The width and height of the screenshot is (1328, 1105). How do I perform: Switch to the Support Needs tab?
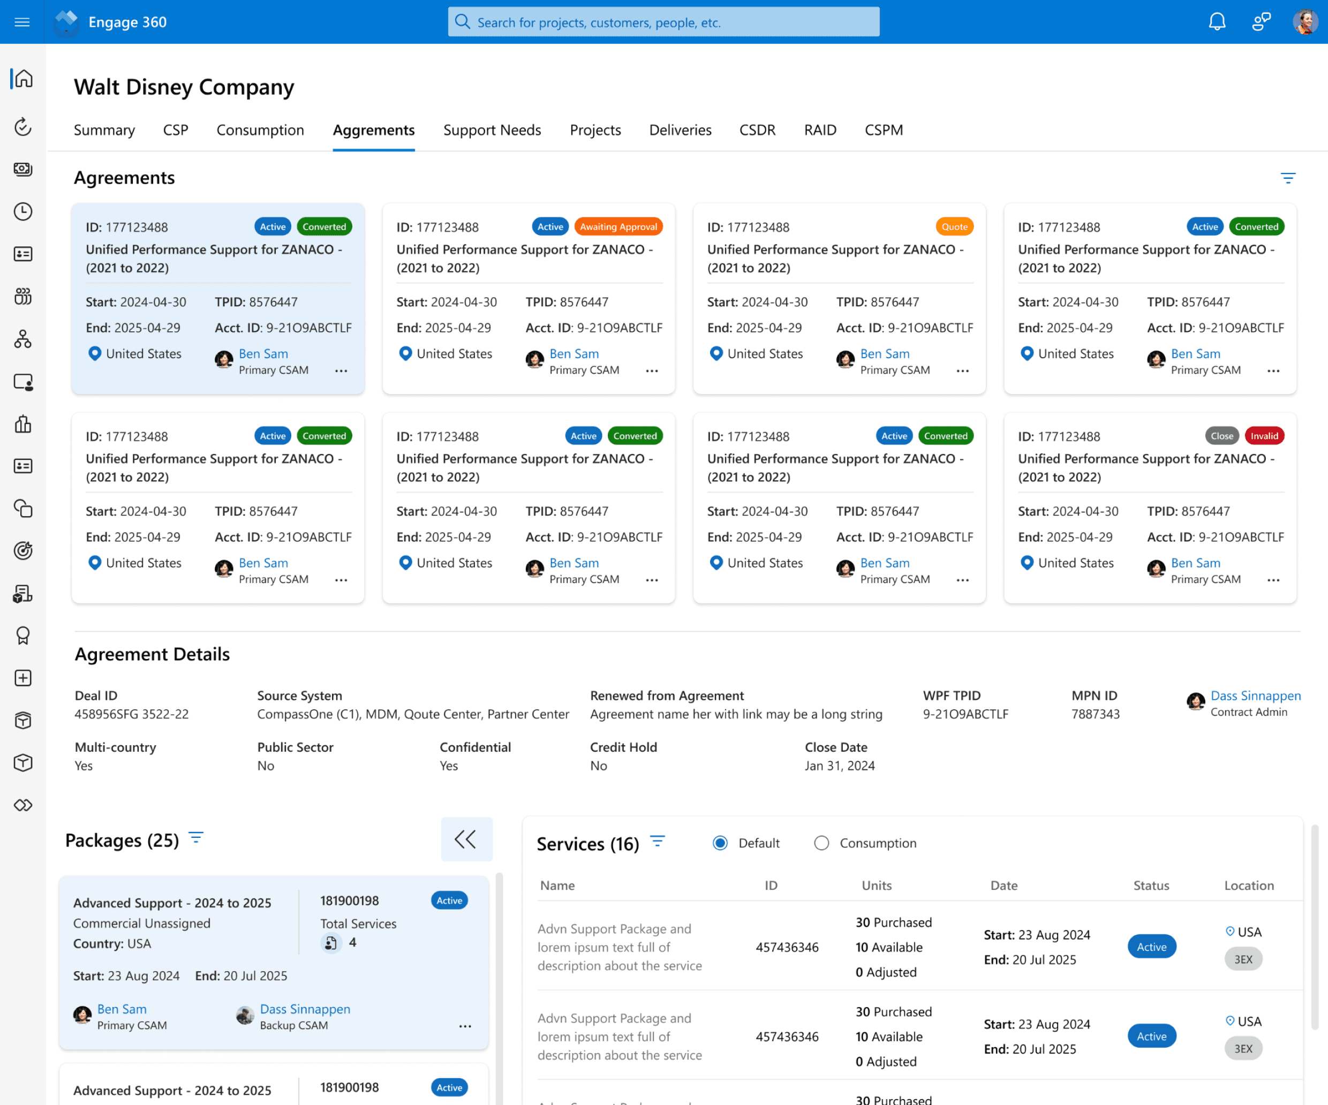pos(492,130)
